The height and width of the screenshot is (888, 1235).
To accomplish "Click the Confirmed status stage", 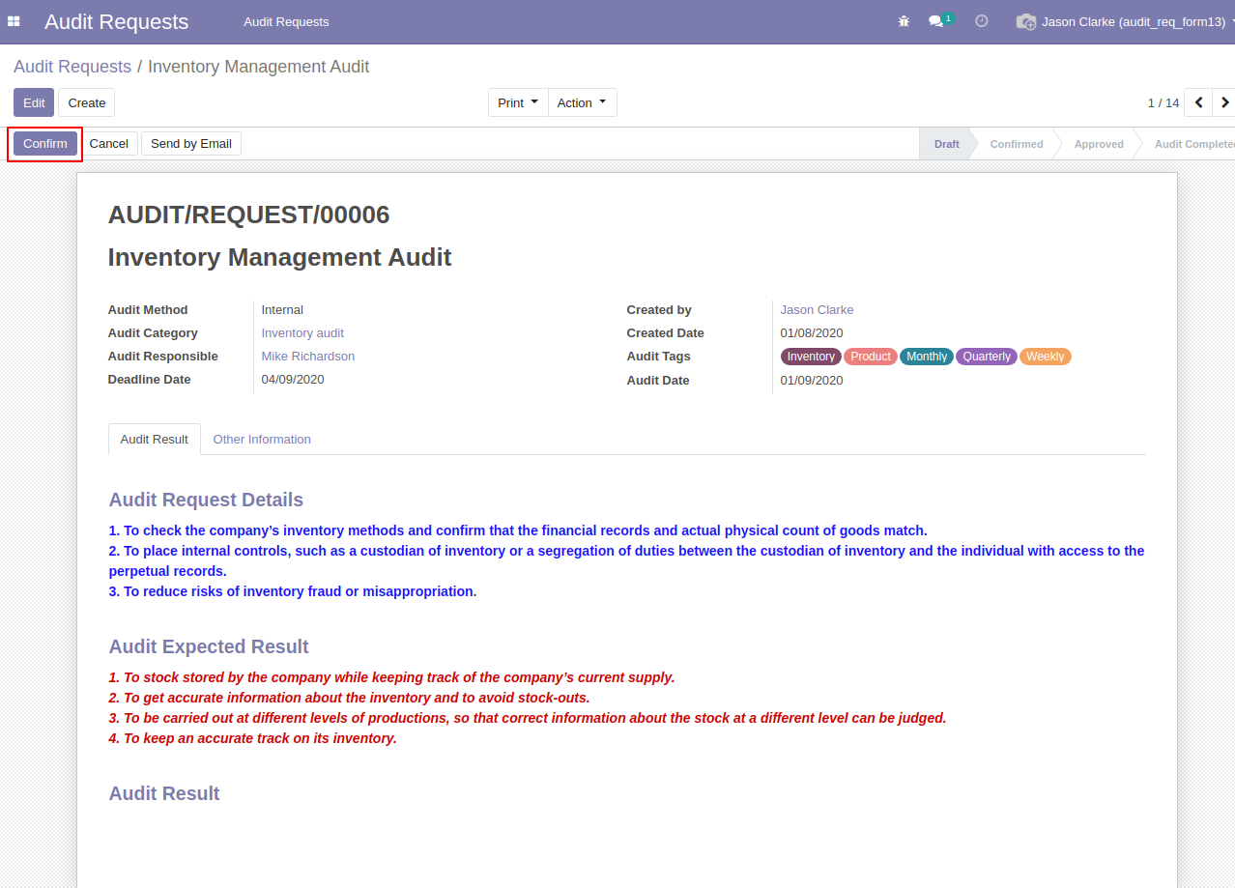I will (x=1017, y=144).
